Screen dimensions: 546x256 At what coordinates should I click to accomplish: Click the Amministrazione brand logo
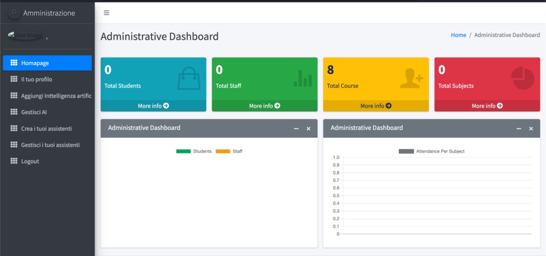(14, 13)
